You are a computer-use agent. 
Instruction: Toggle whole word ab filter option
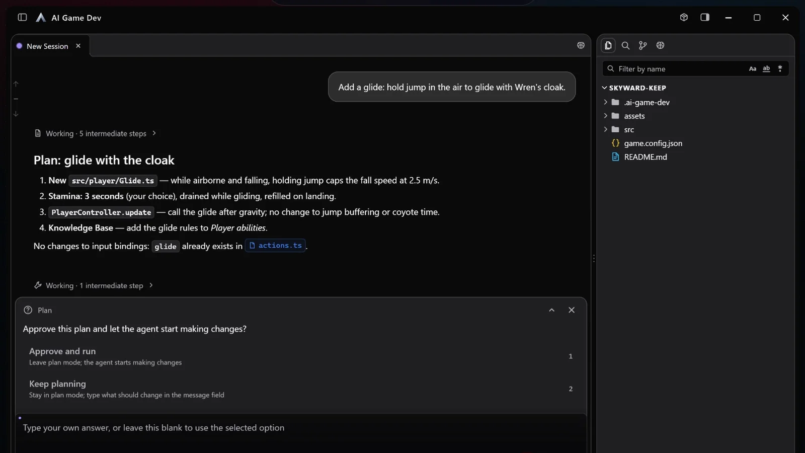pos(766,69)
